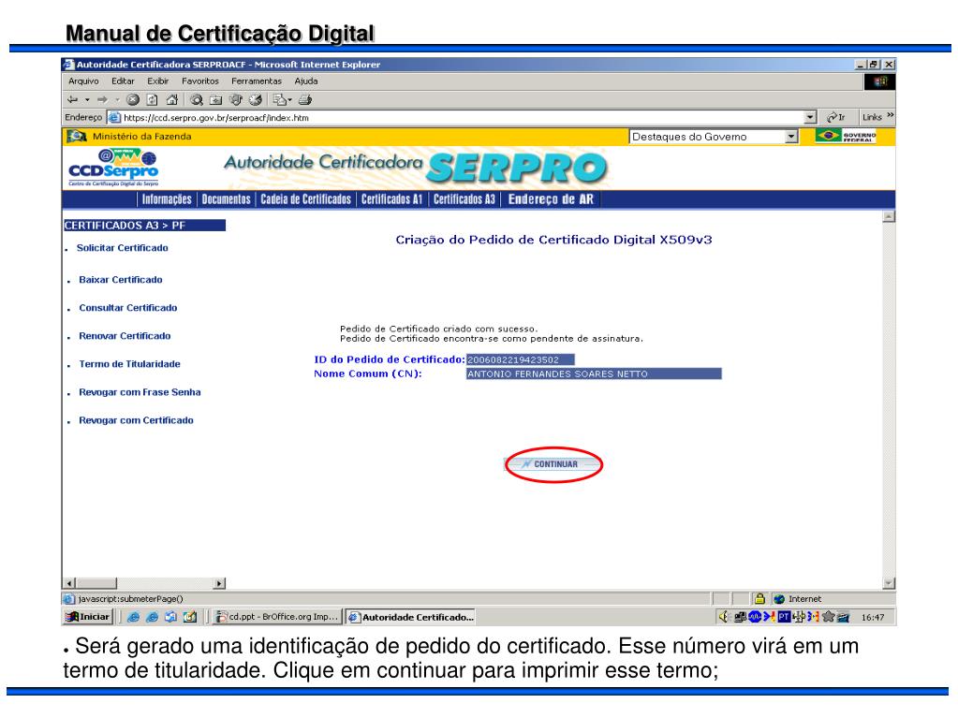Viewport: 958px width, 718px height.
Task: Open the Forward button history dropdown arrow
Action: point(117,99)
